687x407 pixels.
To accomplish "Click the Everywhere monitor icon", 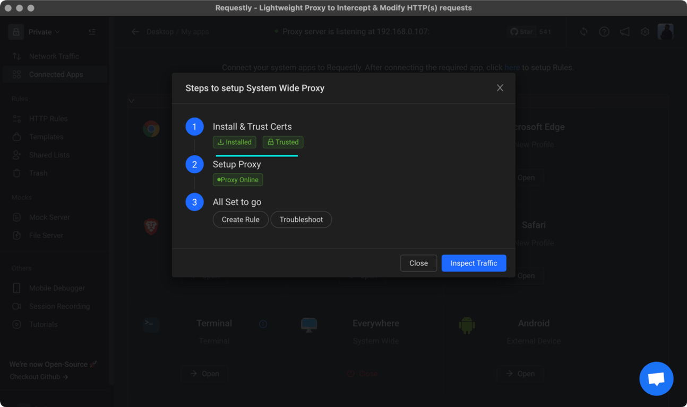I will [x=309, y=324].
